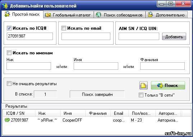Switch to the Простой поиск tab
The image size is (193, 137).
(22, 14)
